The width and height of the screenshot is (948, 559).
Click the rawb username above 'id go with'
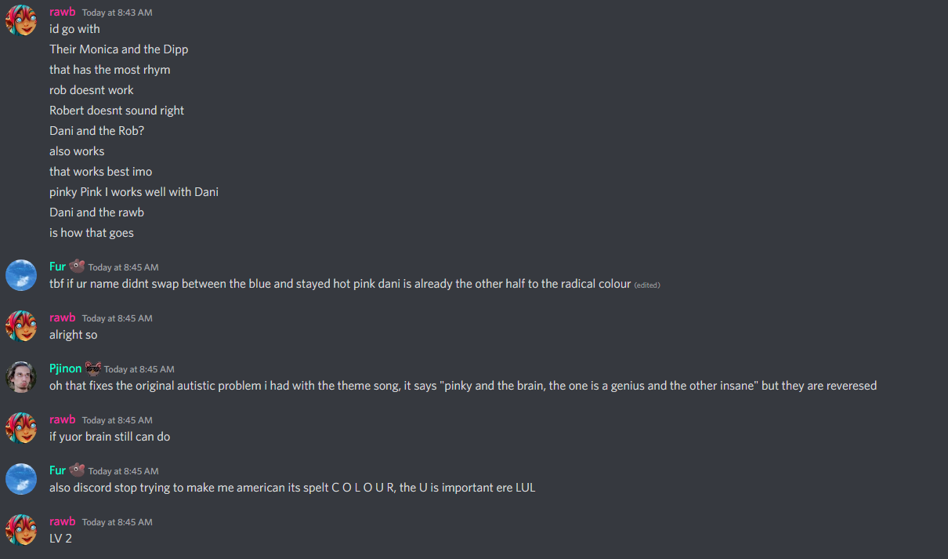click(63, 12)
